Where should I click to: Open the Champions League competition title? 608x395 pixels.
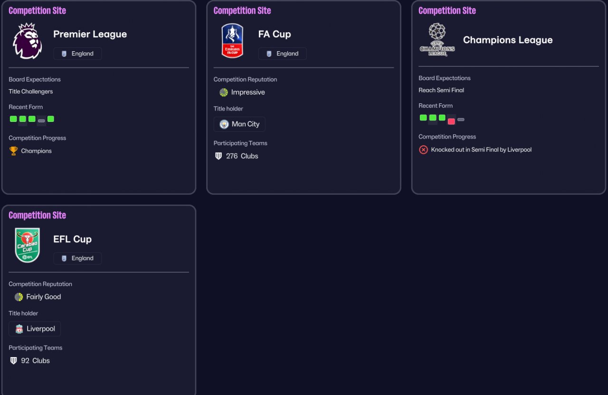click(x=508, y=40)
